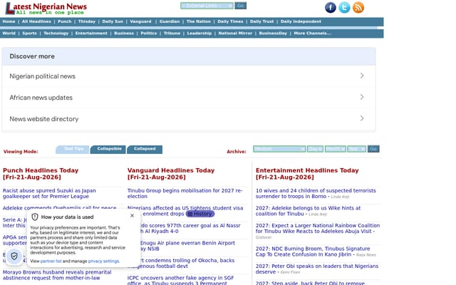456x285 pixels.
Task: Click Go beside External Links dropdown
Action: point(241,6)
